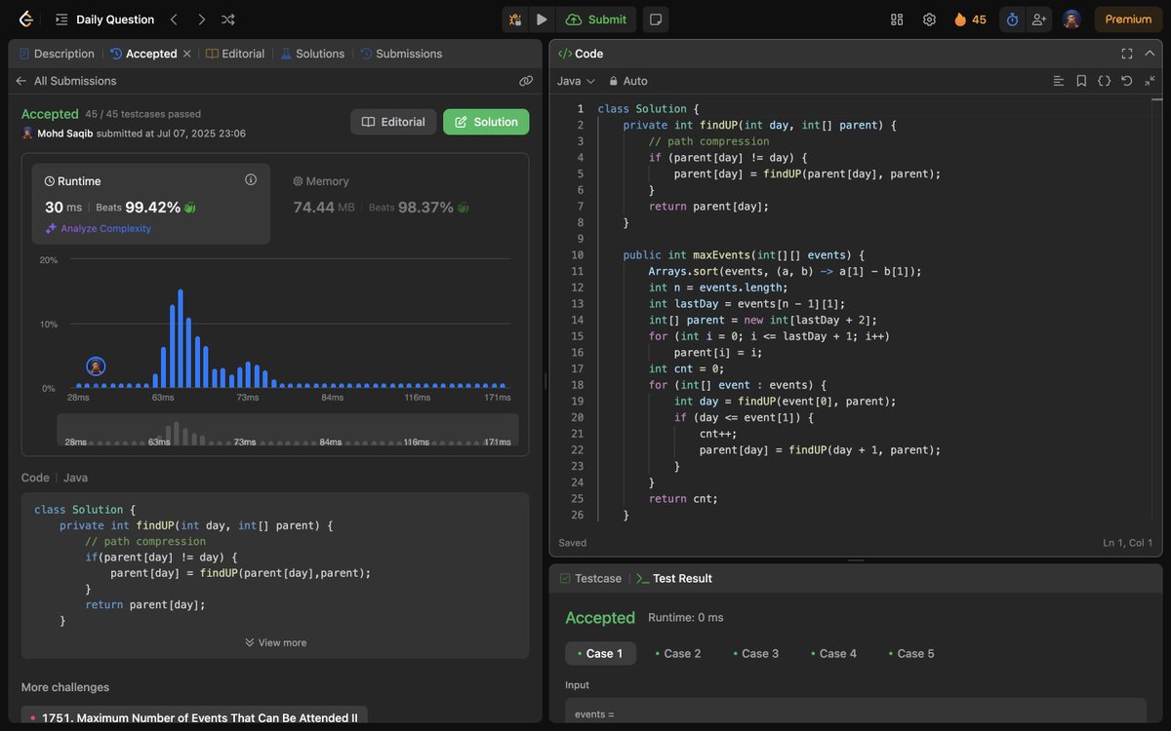Click the curly braces icon in editor
The image size is (1171, 731).
[1104, 81]
